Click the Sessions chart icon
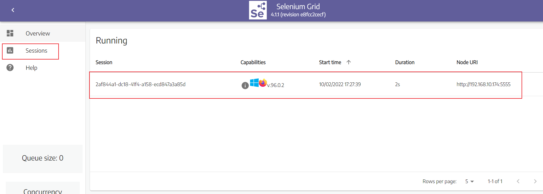Screen dimensions: 543x194 (x=10, y=50)
